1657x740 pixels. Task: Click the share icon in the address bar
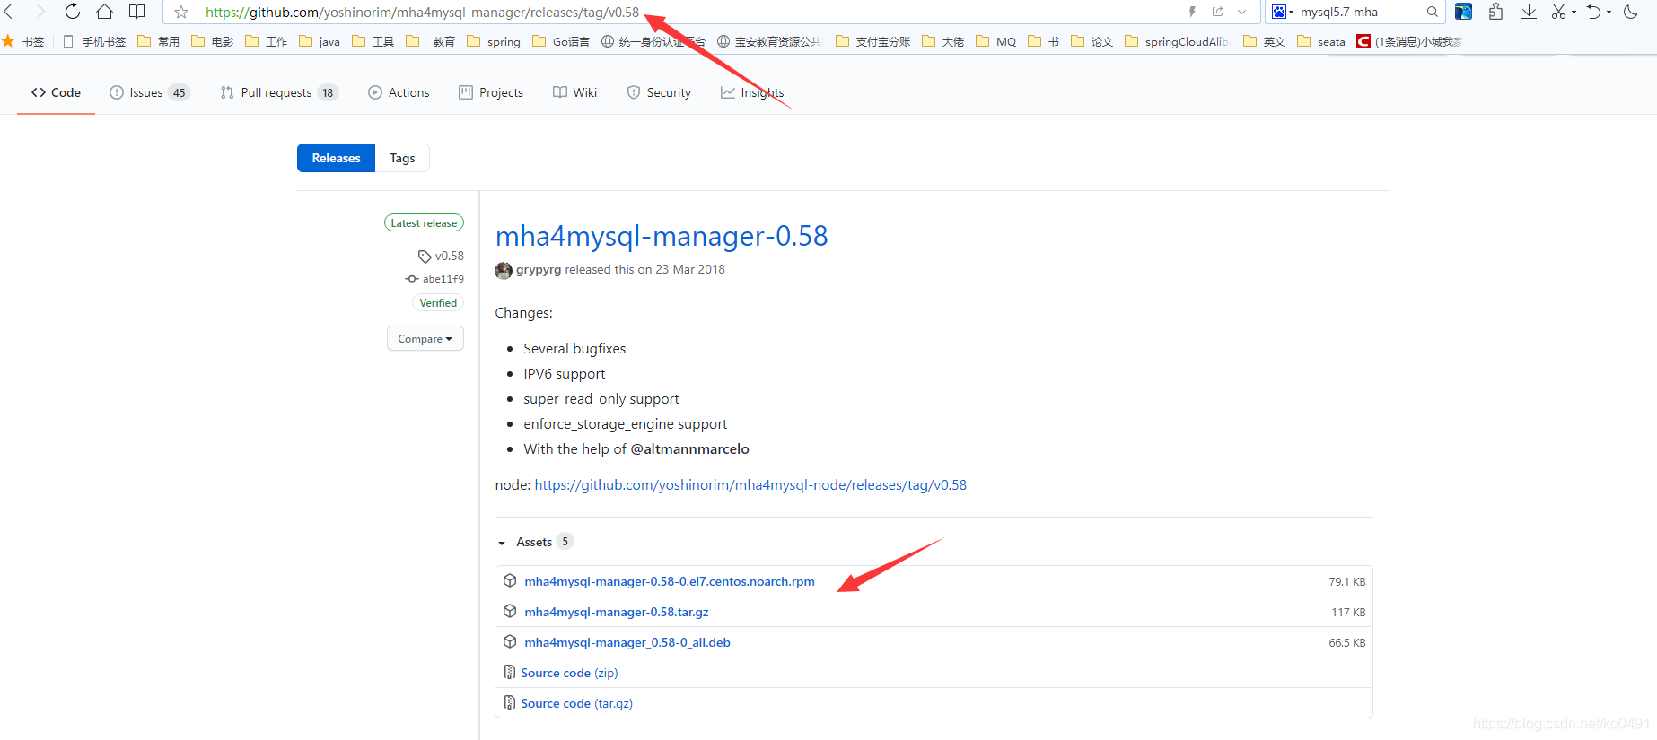pos(1217,12)
